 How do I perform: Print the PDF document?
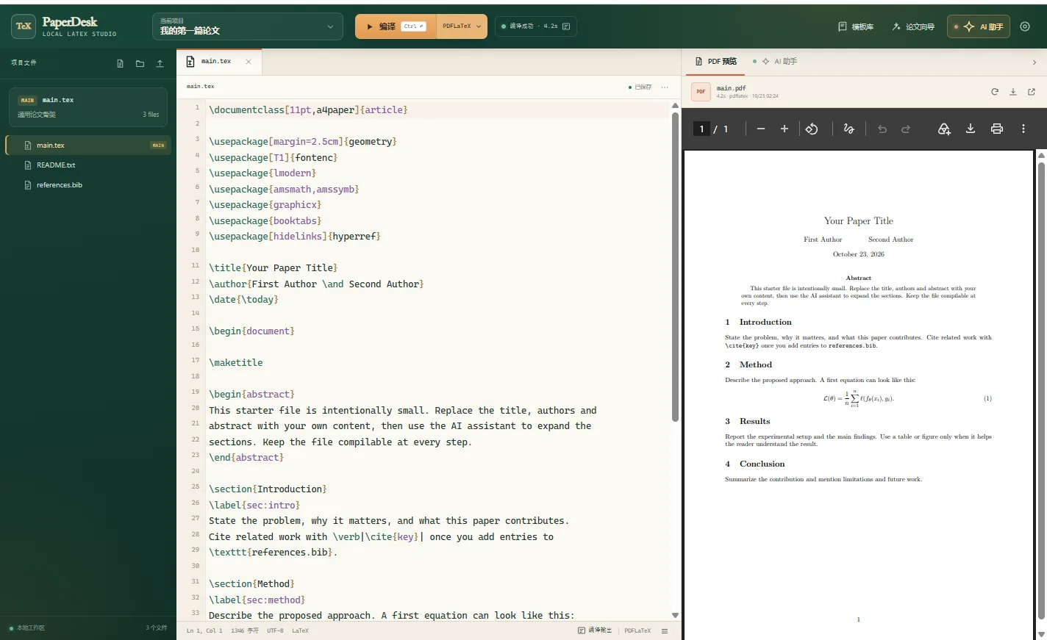click(x=997, y=129)
